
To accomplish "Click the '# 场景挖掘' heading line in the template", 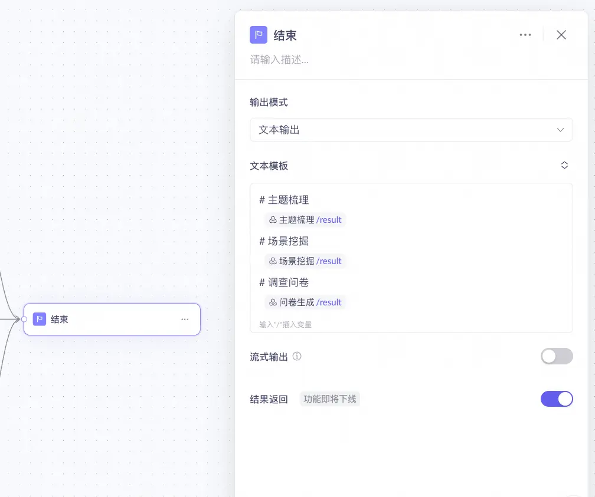I will click(284, 241).
